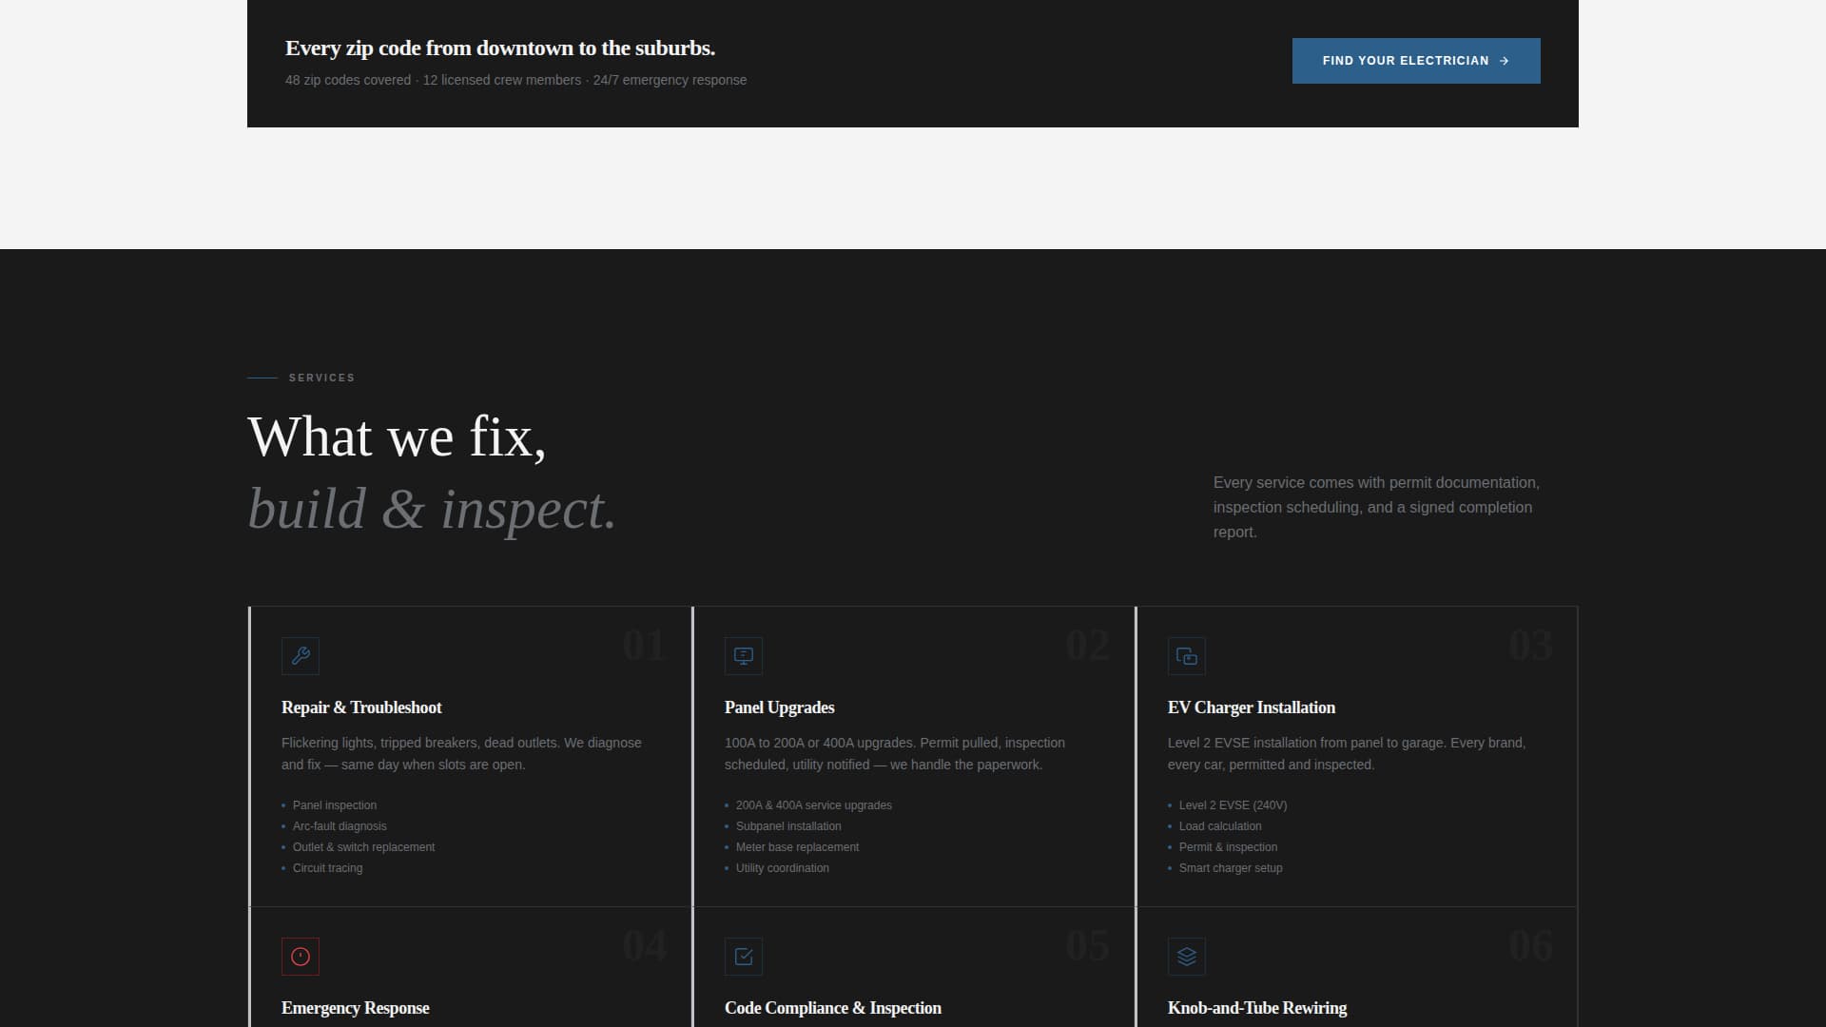Select the Utility coordination bullet item

pyautogui.click(x=782, y=868)
